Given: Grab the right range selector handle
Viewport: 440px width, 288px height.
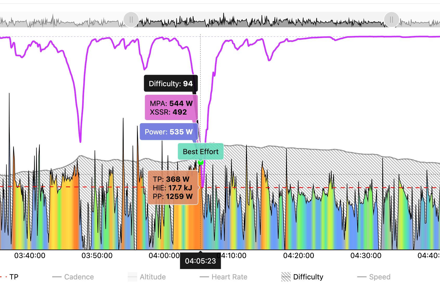Looking at the screenshot, I should 391,20.
